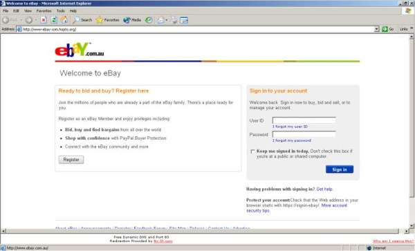
Task: Tick the Keep me signed in today checkbox
Action: (252, 151)
